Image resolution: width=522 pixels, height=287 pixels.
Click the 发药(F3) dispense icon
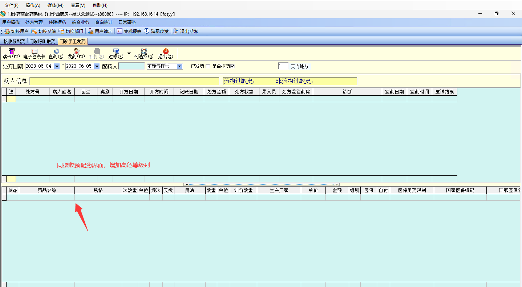tap(76, 51)
